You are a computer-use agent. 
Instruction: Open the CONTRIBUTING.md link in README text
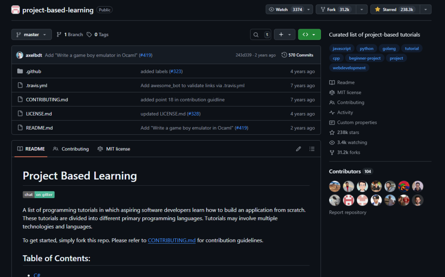172,240
